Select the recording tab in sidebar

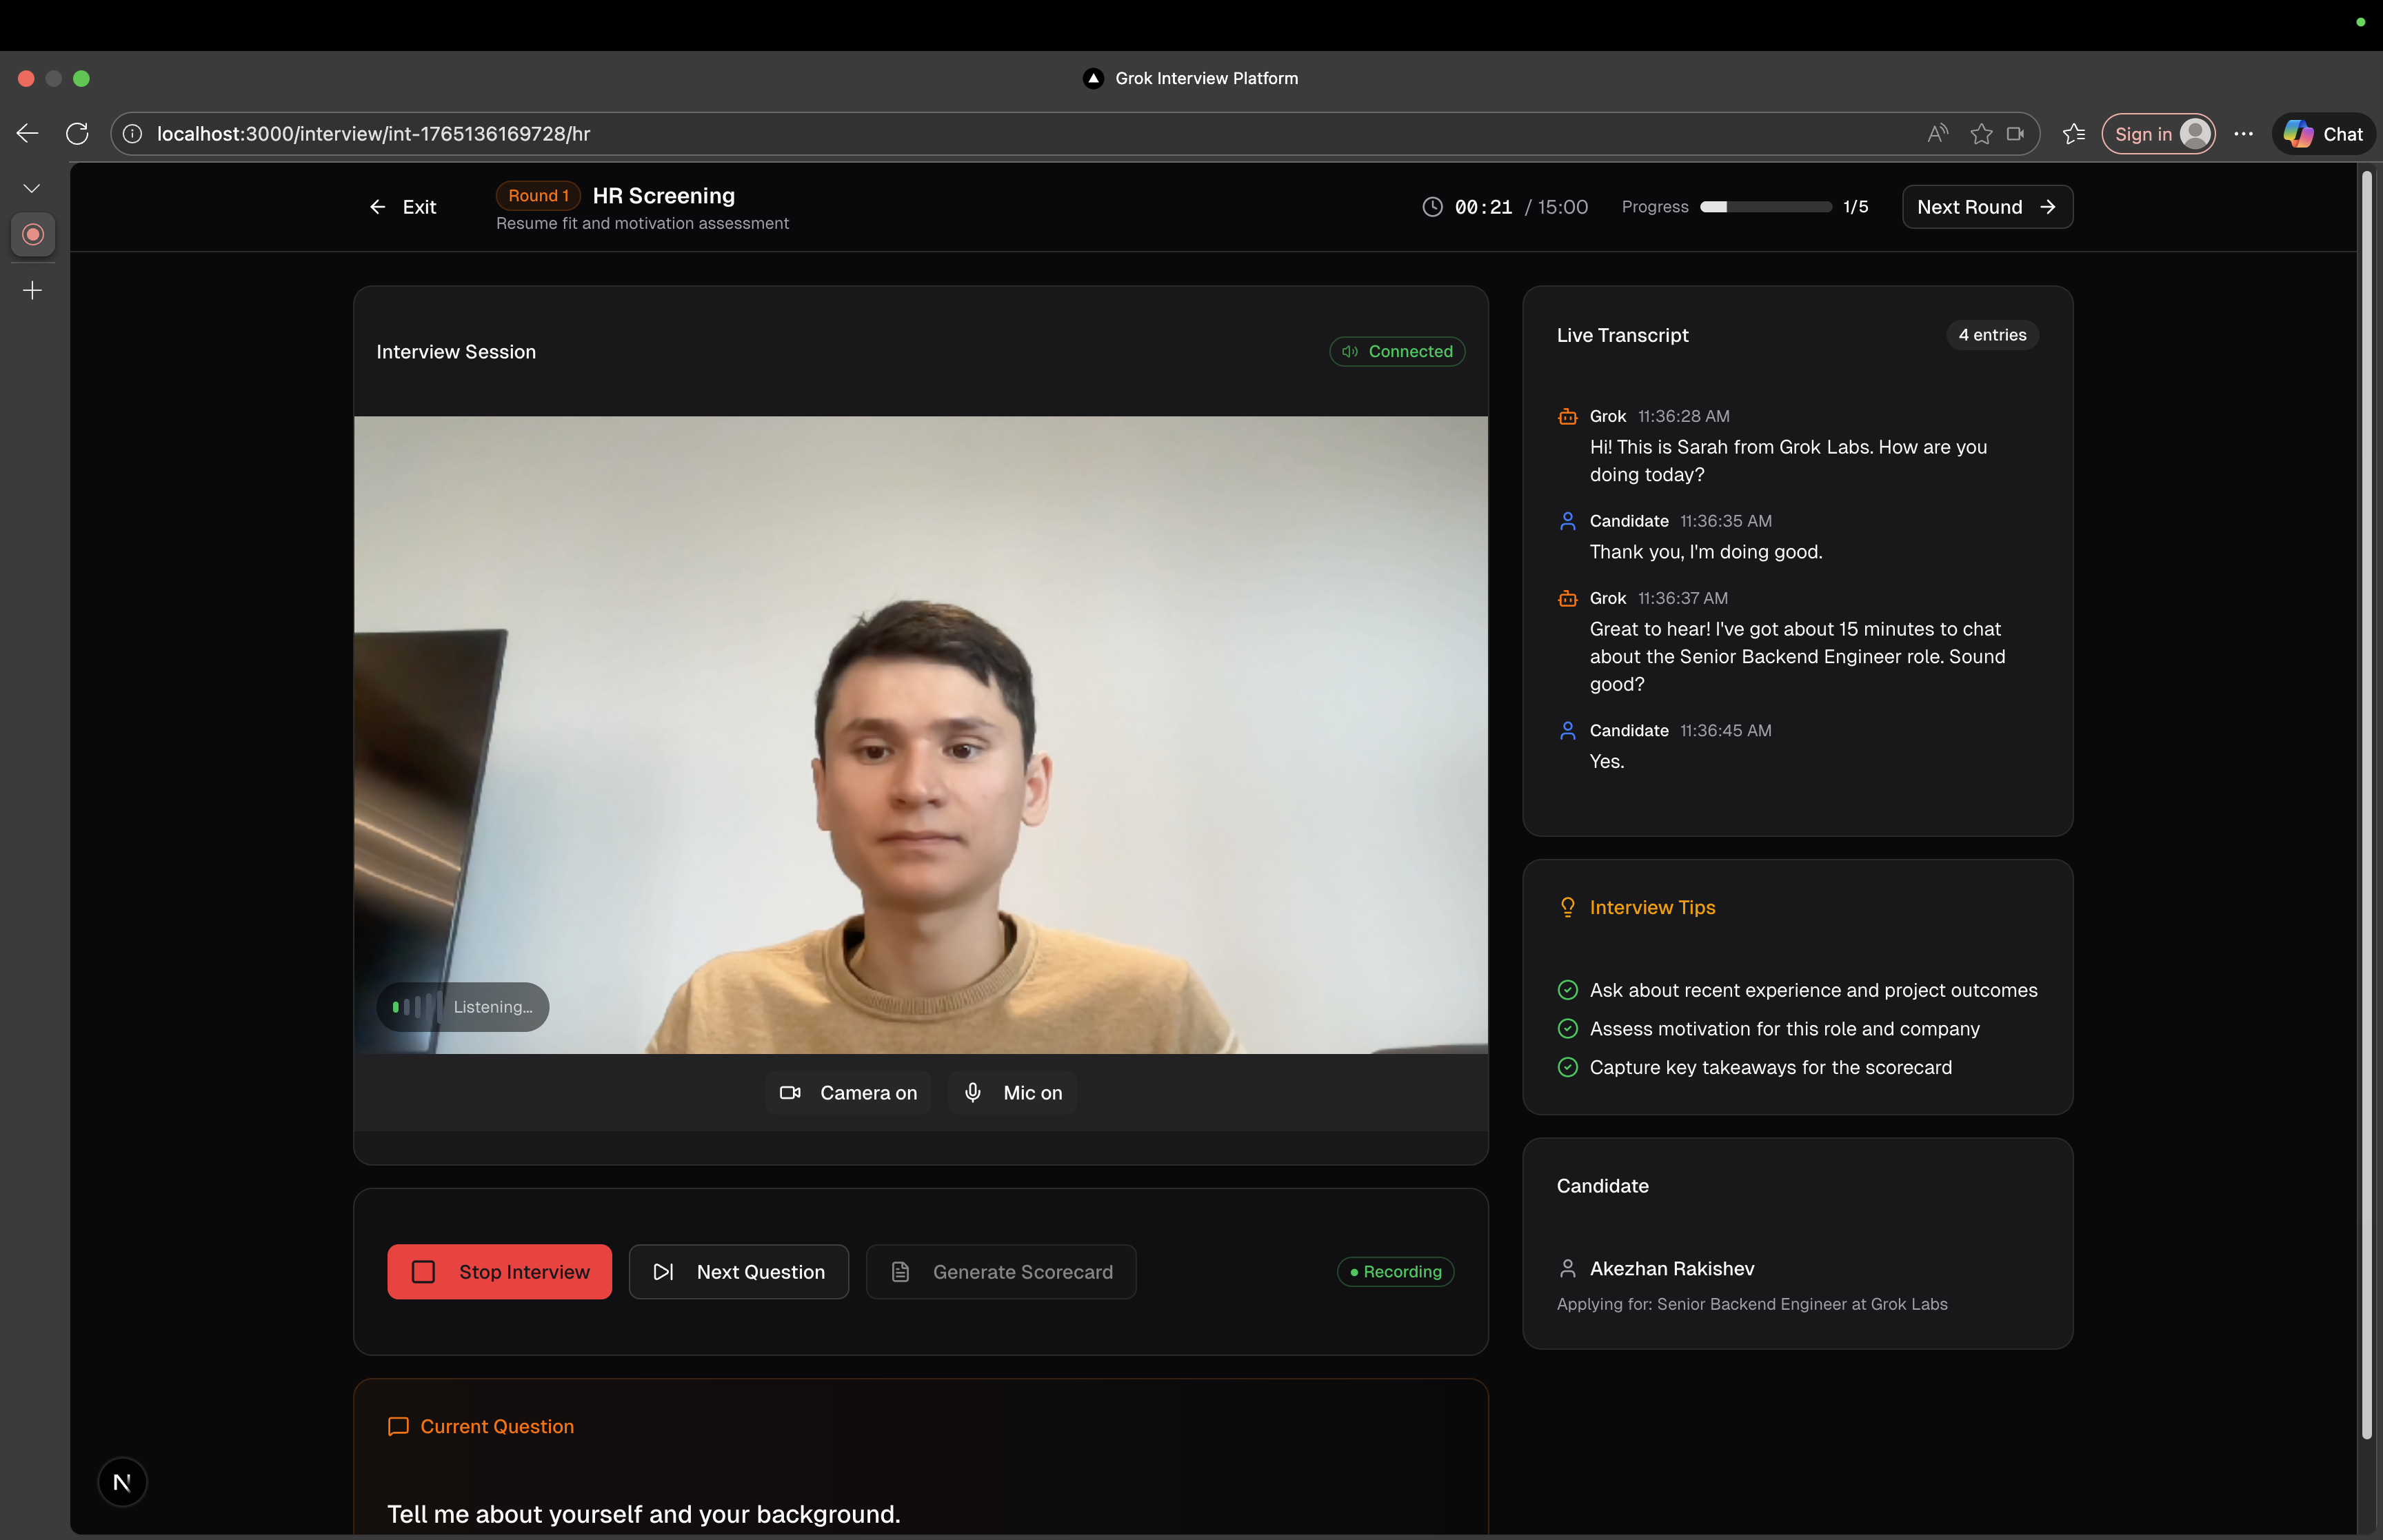click(33, 234)
